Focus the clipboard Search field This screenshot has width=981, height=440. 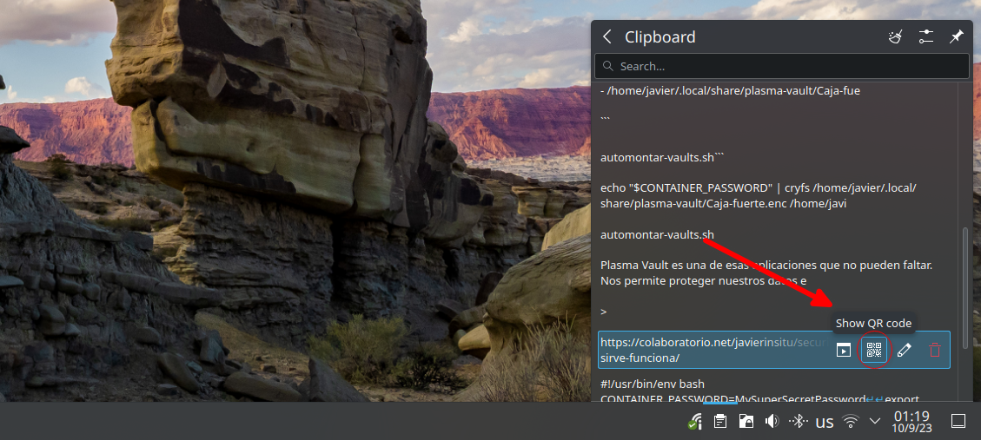pyautogui.click(x=781, y=66)
